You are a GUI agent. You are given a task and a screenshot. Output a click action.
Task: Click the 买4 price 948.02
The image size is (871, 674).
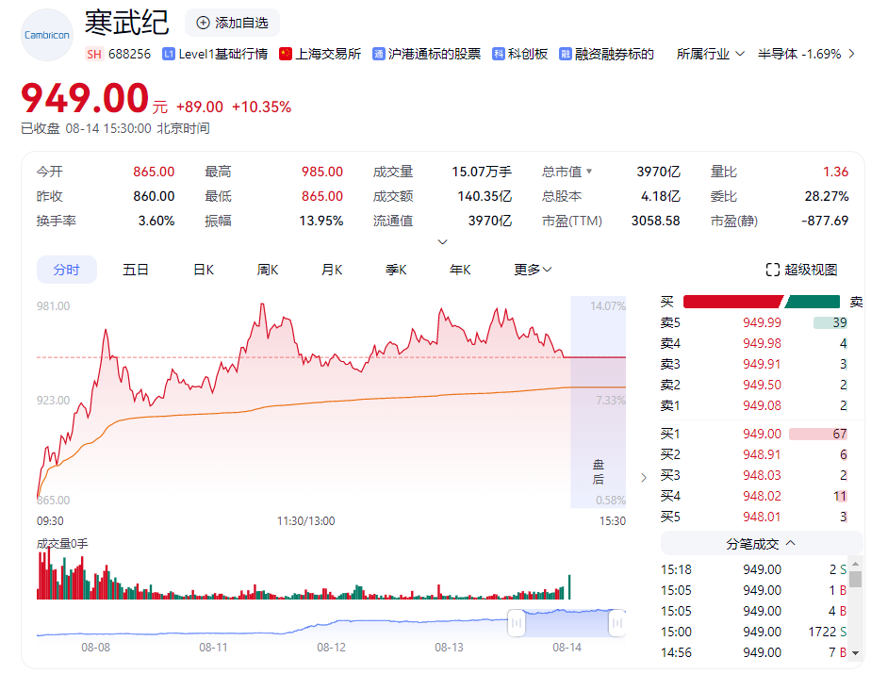coord(762,496)
